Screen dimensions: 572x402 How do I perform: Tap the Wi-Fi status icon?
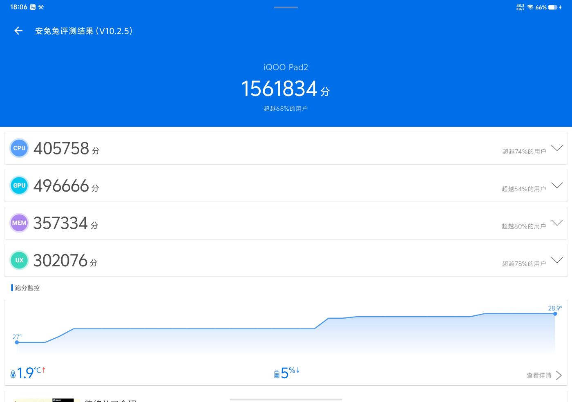[x=530, y=7]
